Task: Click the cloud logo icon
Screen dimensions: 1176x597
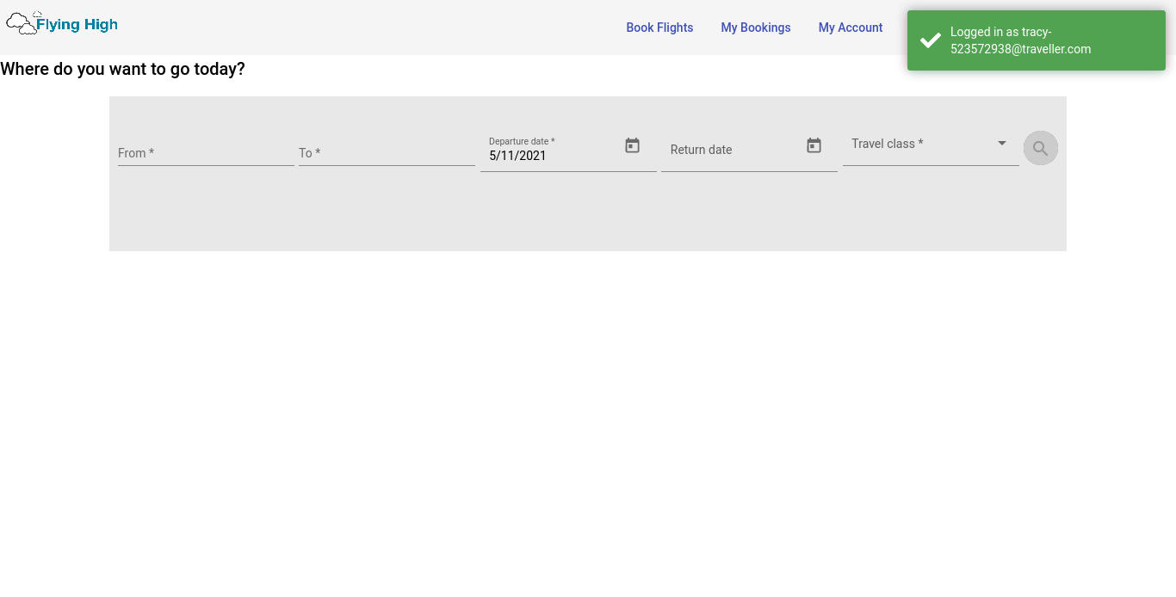Action: (x=22, y=23)
